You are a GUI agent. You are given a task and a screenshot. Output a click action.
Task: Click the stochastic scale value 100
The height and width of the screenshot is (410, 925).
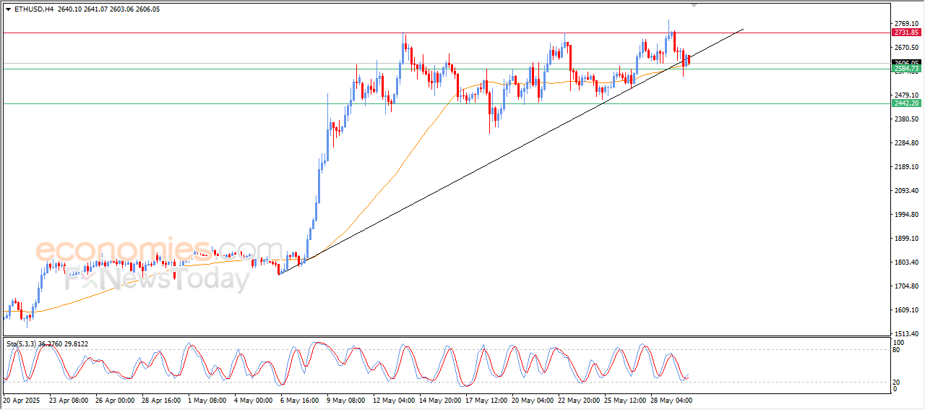tap(899, 342)
